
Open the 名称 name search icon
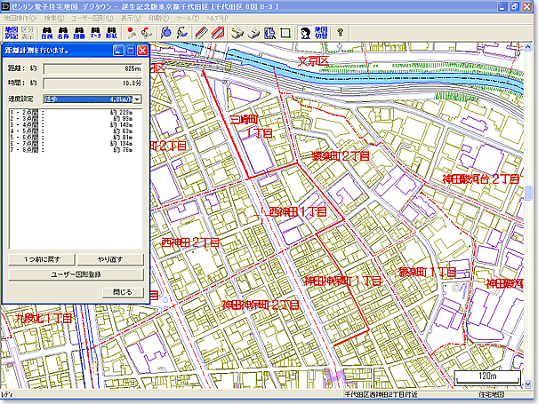pos(63,33)
